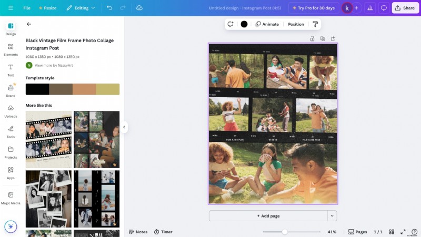Open the Uploads panel
Image resolution: width=421 pixels, height=237 pixels.
[11, 111]
